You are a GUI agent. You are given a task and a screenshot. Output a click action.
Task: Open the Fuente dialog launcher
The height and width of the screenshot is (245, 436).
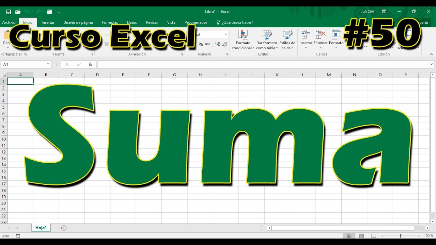point(92,54)
